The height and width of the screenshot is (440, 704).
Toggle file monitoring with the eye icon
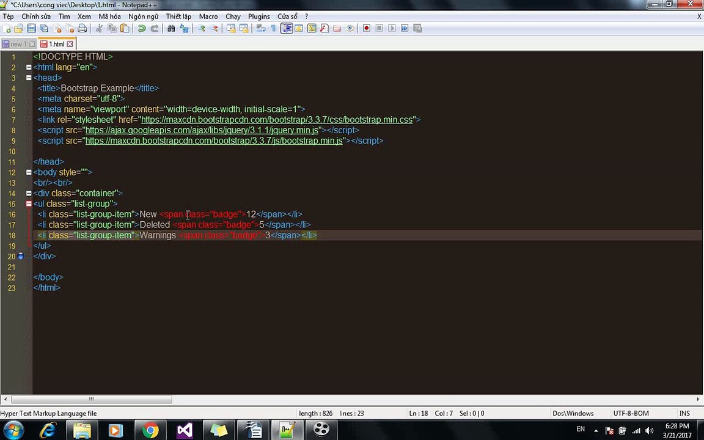click(350, 28)
